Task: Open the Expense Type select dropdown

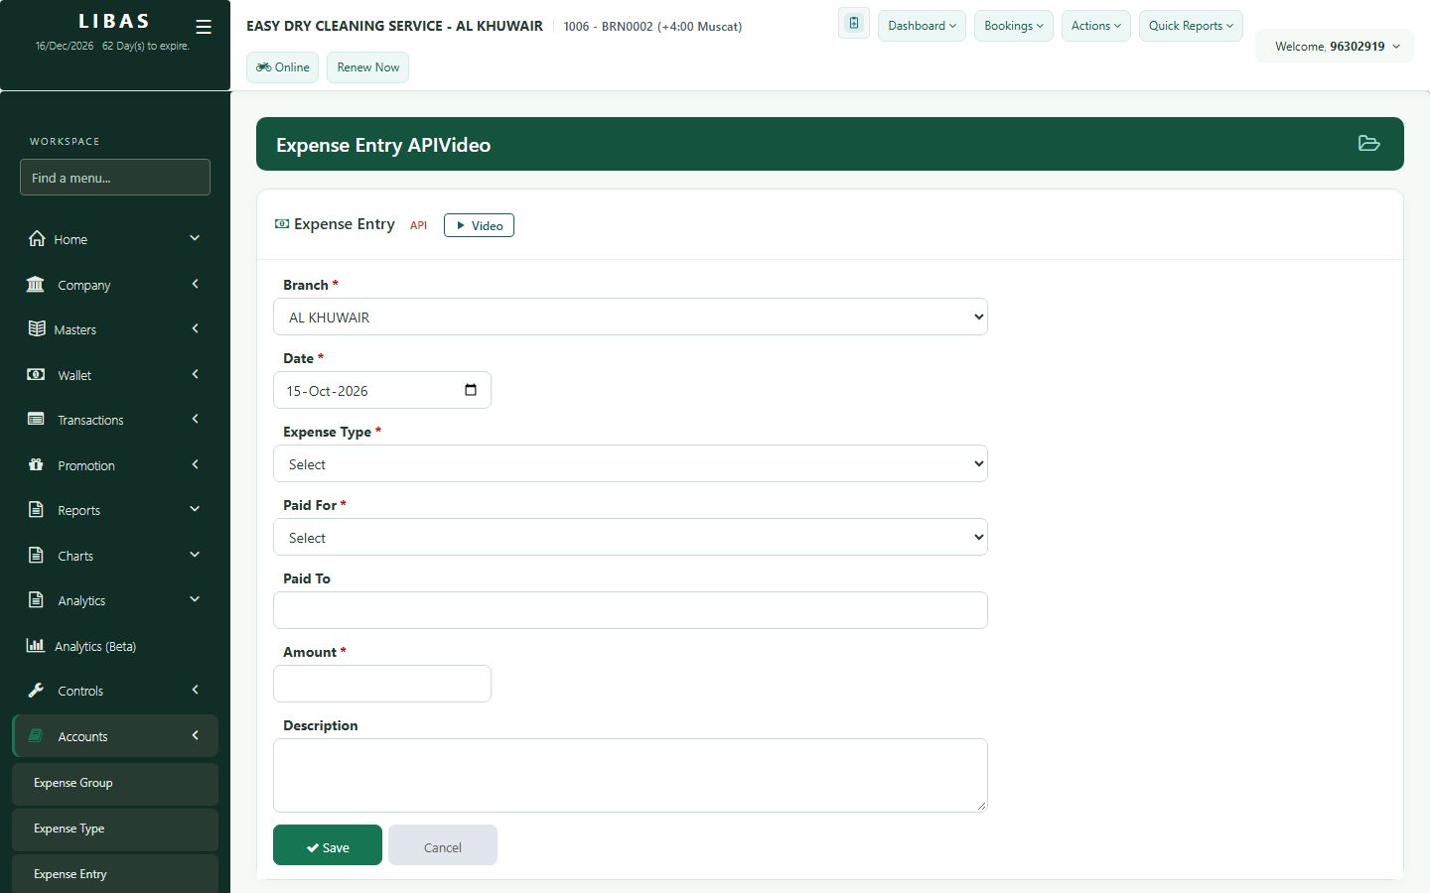Action: click(631, 463)
